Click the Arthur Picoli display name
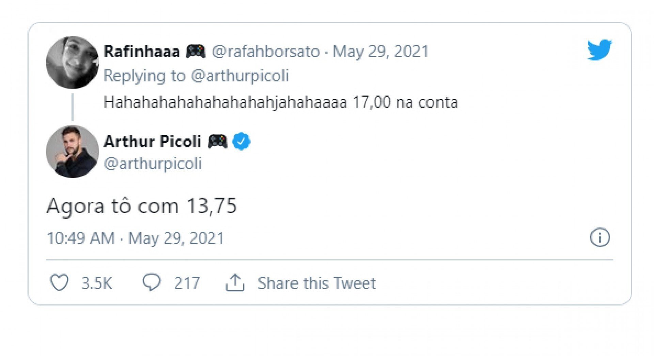Viewport: 654px width, 356px height. (x=152, y=141)
